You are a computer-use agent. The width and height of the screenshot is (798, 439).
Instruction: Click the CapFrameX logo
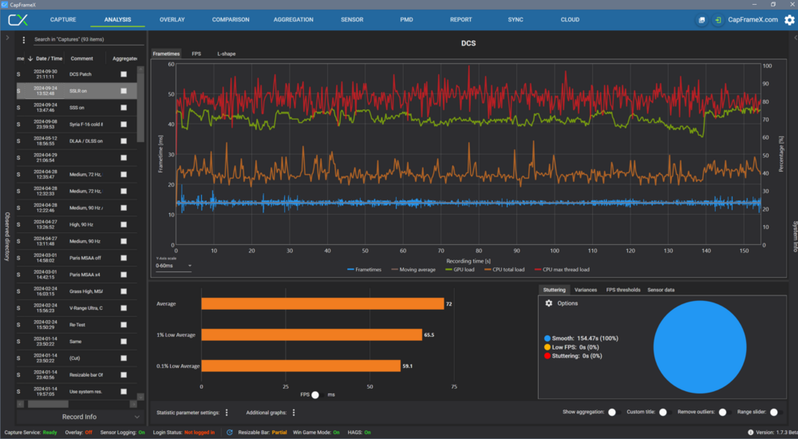click(x=18, y=19)
